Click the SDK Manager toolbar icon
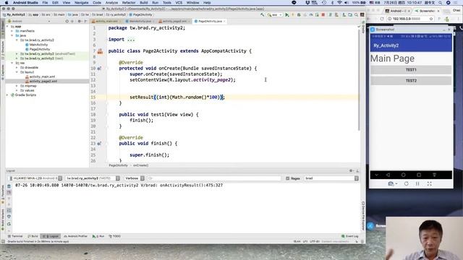 (x=344, y=14)
